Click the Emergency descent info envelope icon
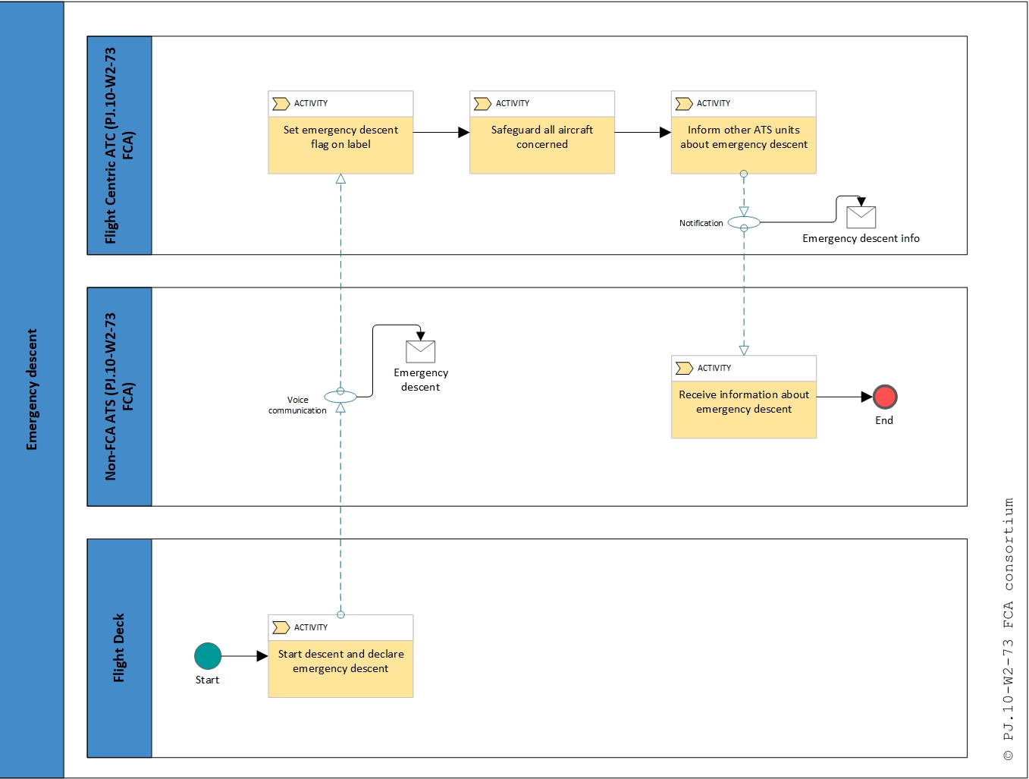This screenshot has height=779, width=1029. [861, 217]
